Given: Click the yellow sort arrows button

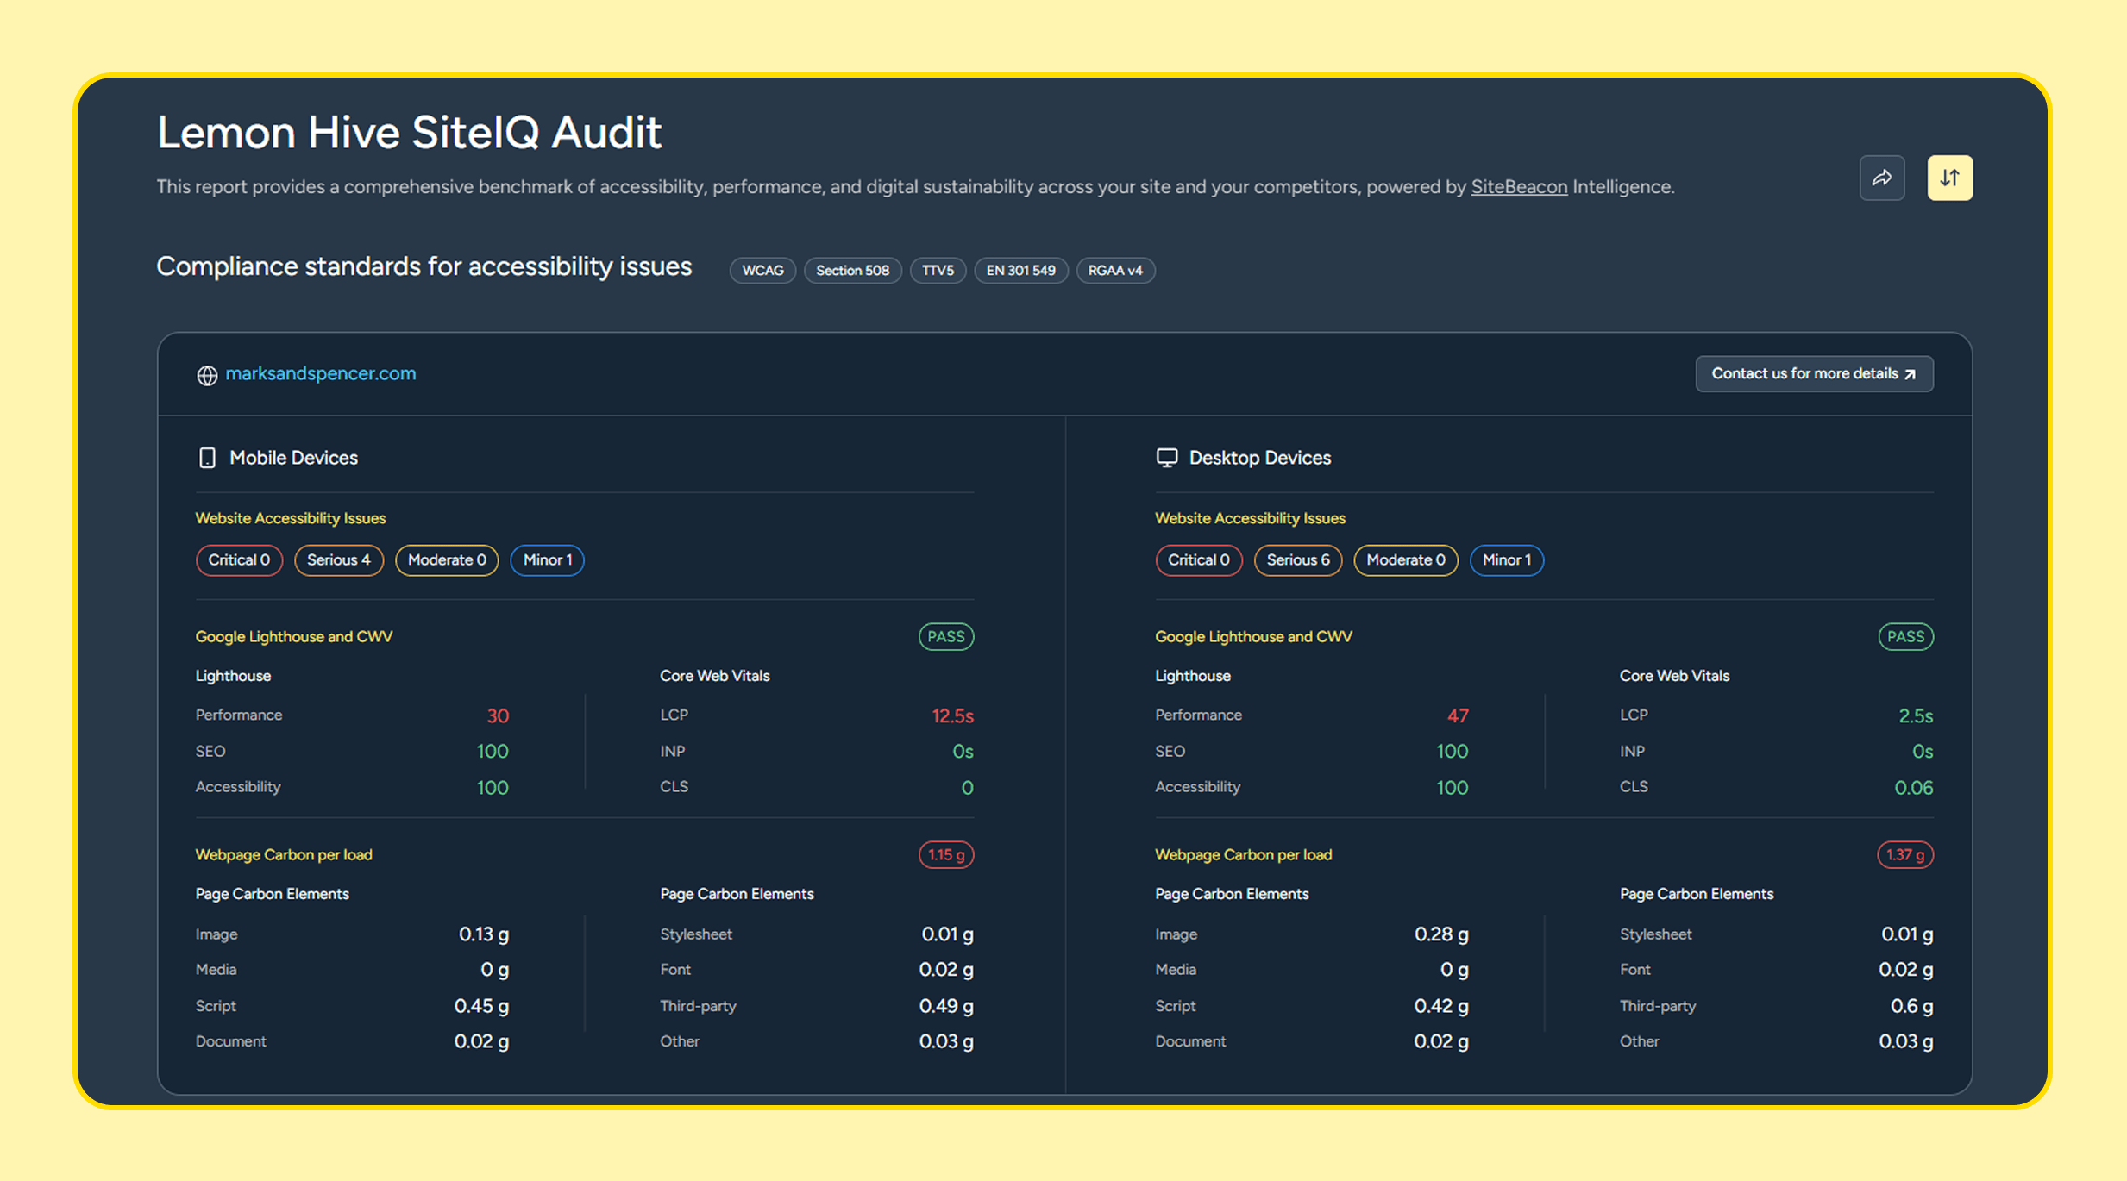Looking at the screenshot, I should tap(1949, 178).
